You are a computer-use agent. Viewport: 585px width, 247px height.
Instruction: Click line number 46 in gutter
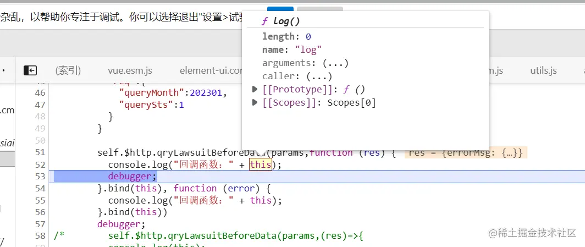(39, 92)
